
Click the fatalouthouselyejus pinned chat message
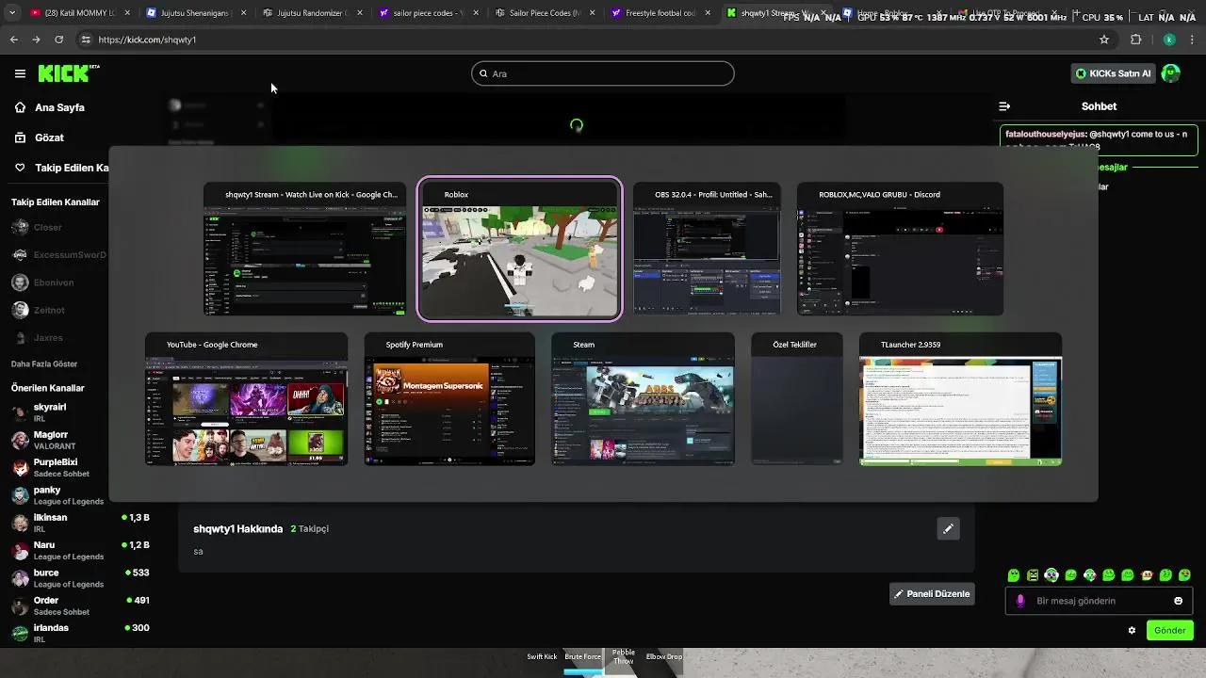[x=1099, y=140]
